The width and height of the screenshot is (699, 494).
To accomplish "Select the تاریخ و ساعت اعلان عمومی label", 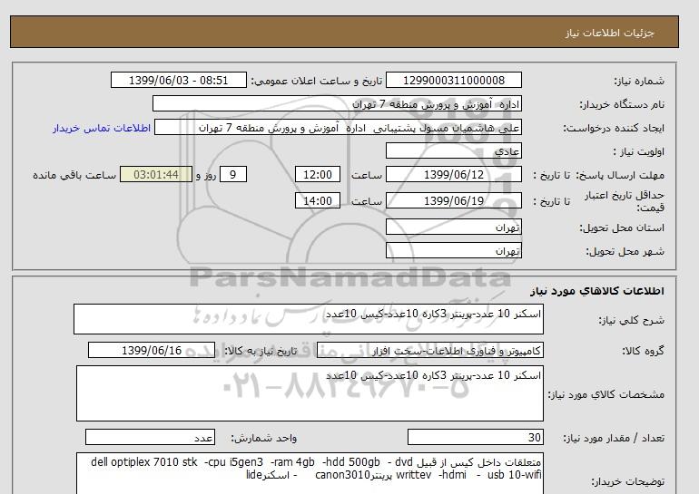I will (x=317, y=81).
